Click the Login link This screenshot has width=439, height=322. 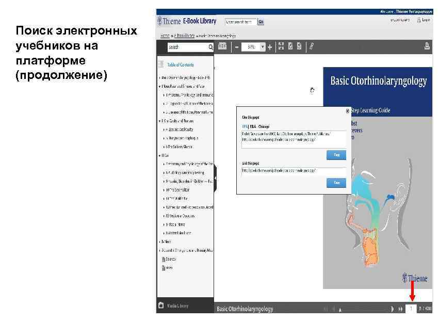[x=426, y=20]
